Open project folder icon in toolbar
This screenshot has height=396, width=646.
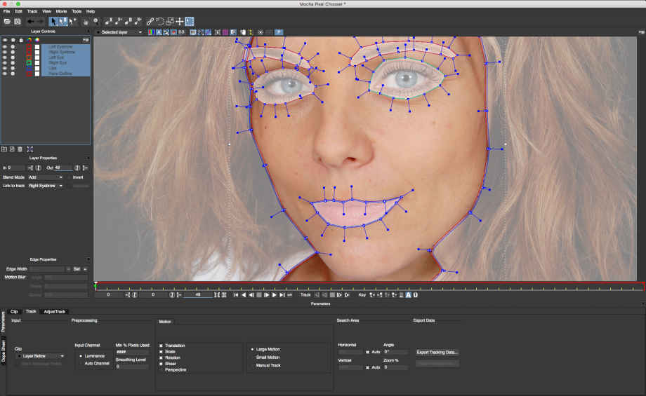8,22
